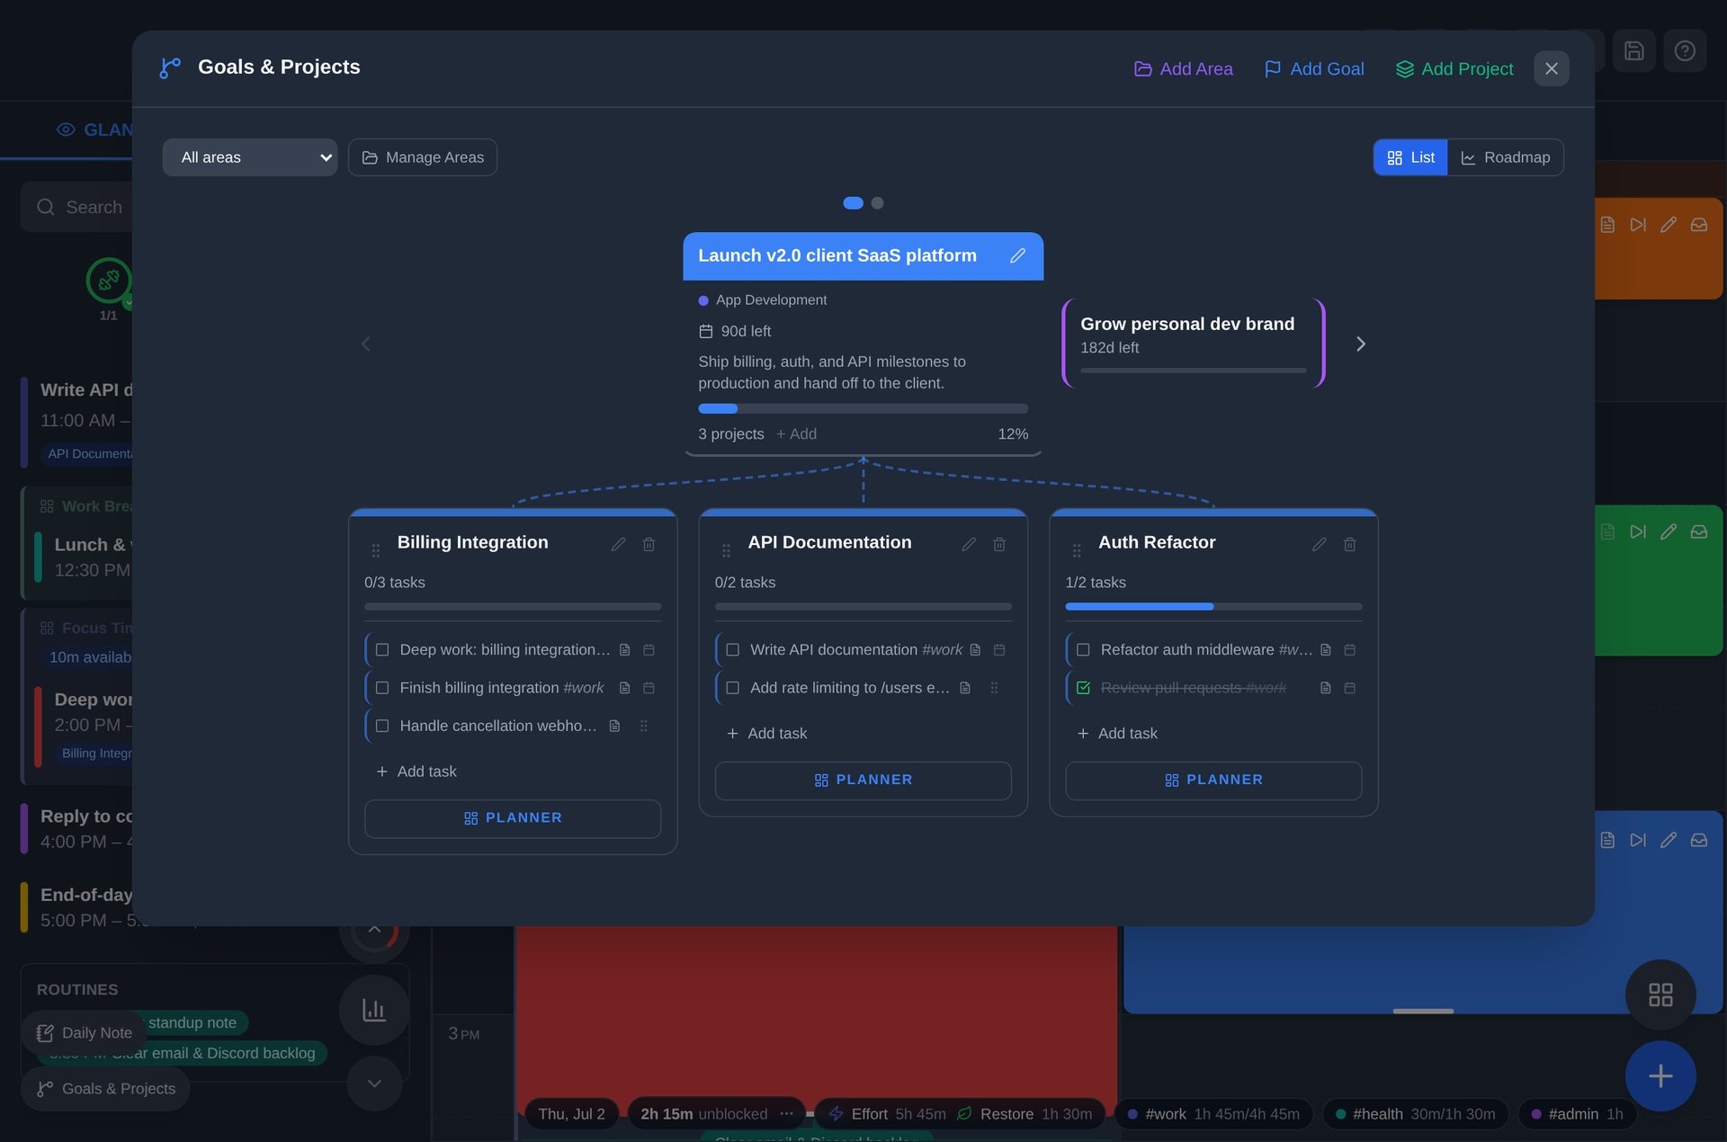Edit the Auth Refactor project
This screenshot has width=1727, height=1142.
point(1320,545)
